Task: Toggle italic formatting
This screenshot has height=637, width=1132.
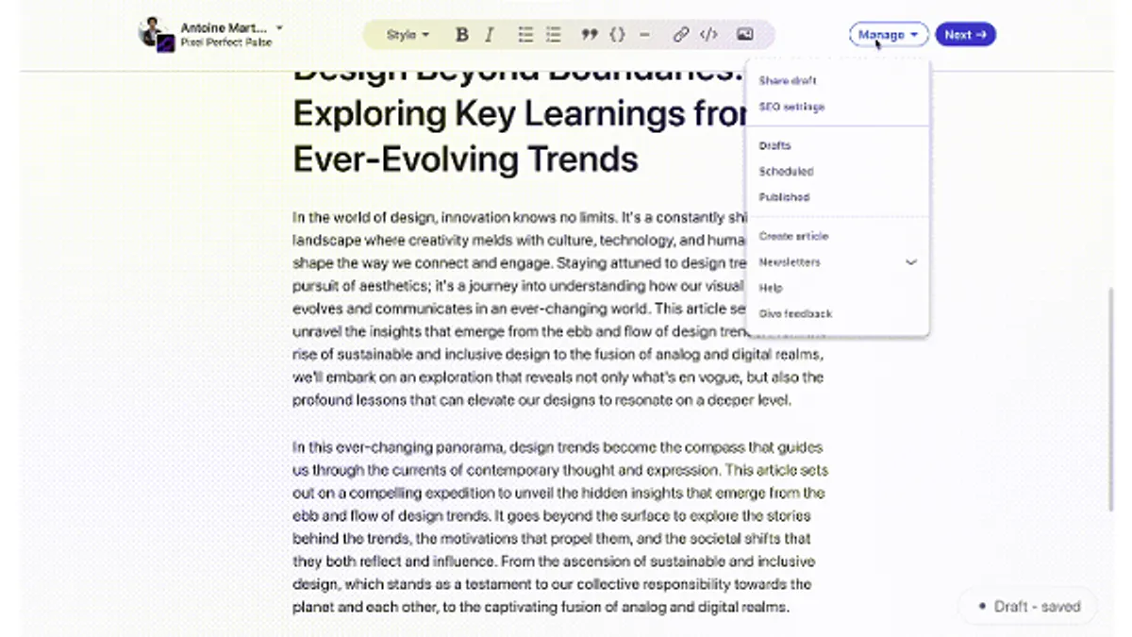Action: (489, 35)
